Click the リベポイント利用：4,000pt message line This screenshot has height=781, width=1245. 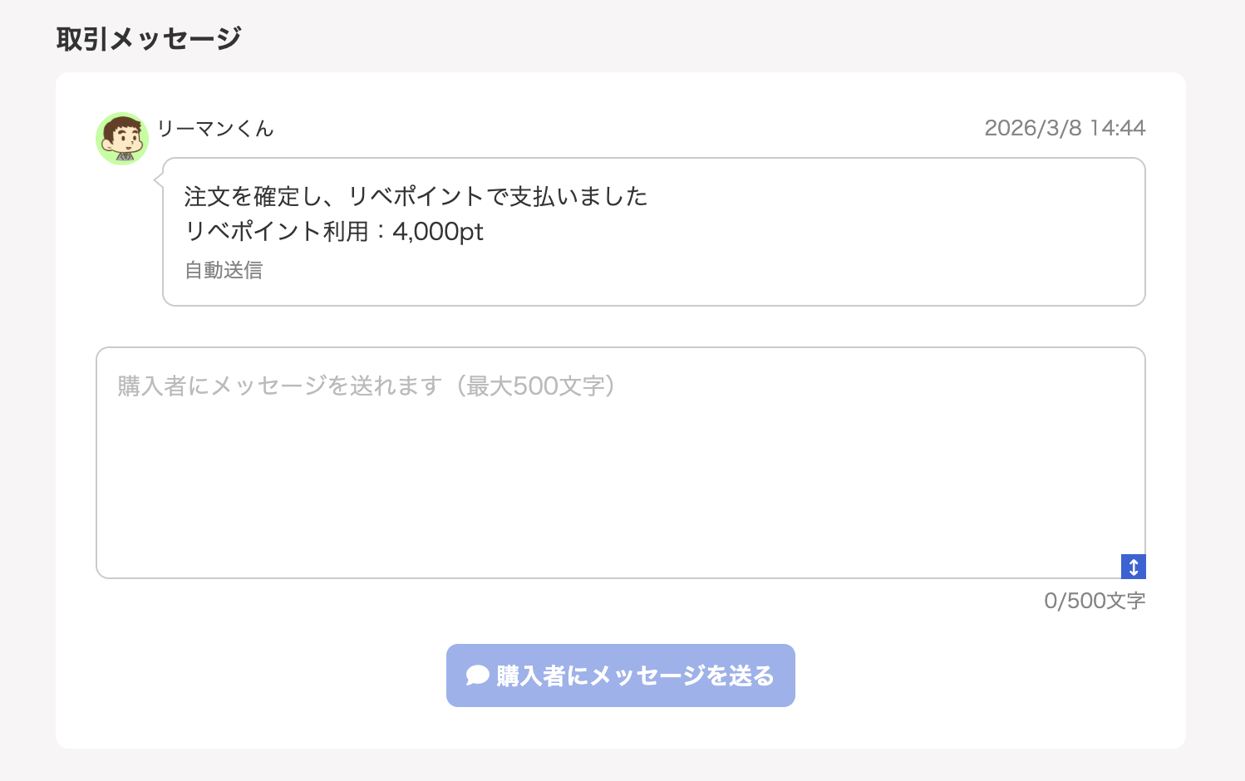point(336,232)
